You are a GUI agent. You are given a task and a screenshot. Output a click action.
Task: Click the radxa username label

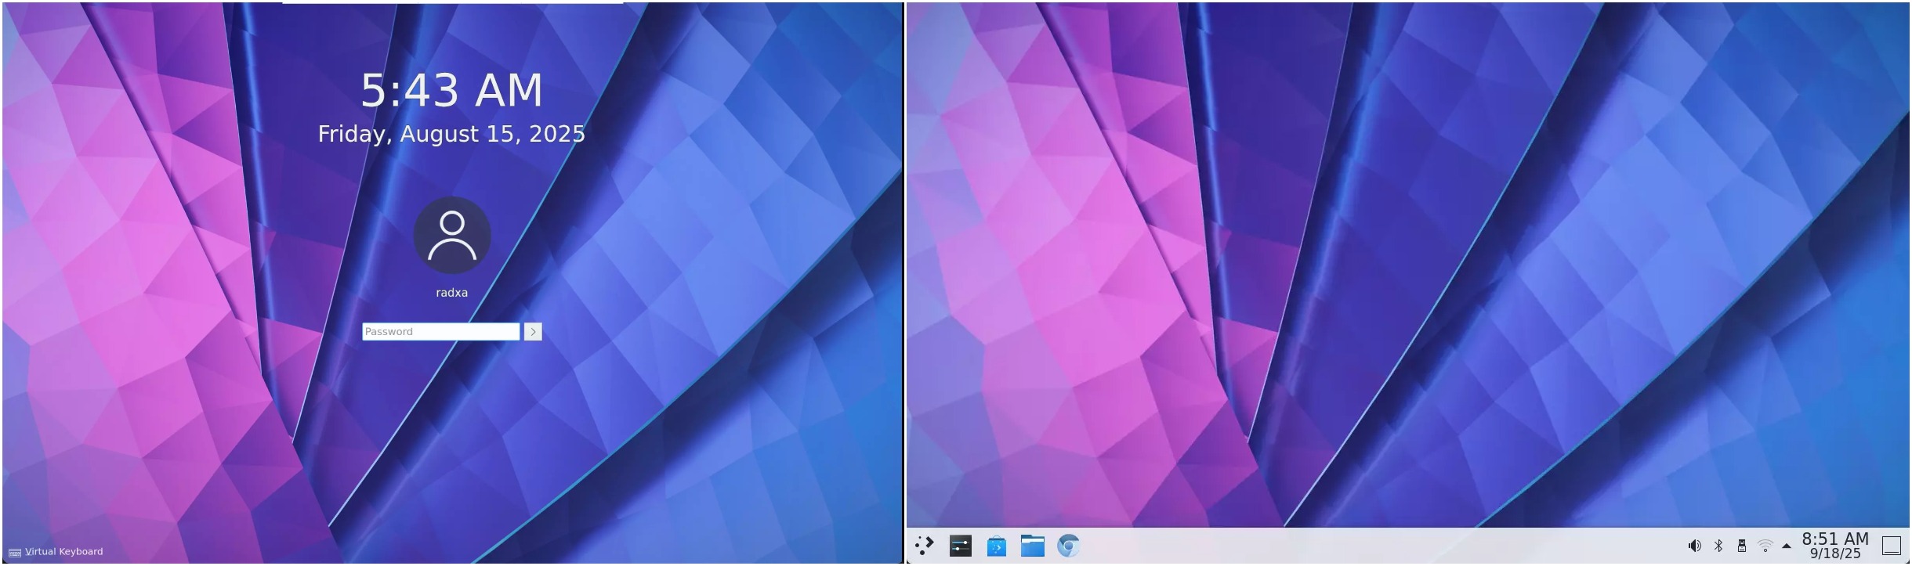point(452,293)
